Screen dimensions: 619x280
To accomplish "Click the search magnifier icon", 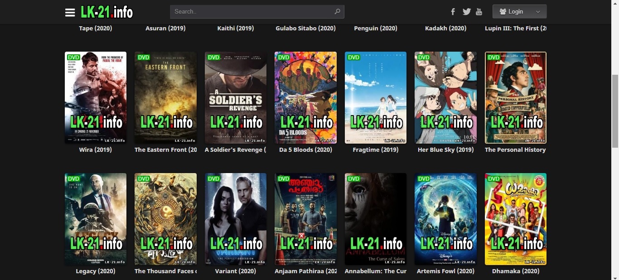I will 337,12.
